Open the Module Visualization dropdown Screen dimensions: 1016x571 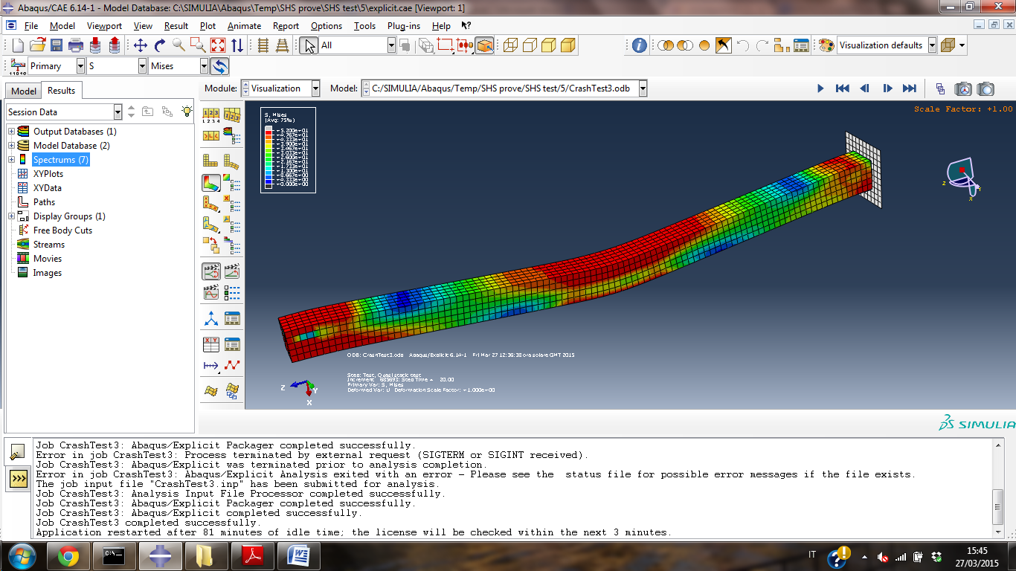tap(315, 88)
